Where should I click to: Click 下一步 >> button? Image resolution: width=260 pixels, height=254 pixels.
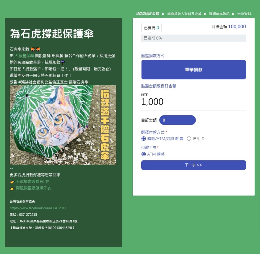tap(194, 165)
